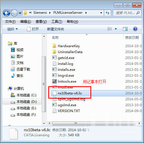Viewport: 144px width, 143px height.
Task: Open the 文件(F) menu
Action: tap(10, 22)
